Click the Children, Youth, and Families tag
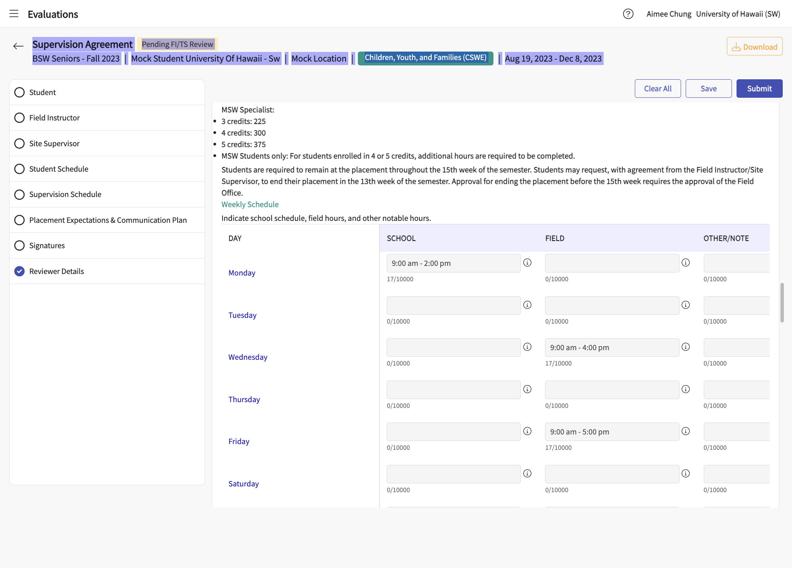This screenshot has width=792, height=568. pyautogui.click(x=425, y=58)
